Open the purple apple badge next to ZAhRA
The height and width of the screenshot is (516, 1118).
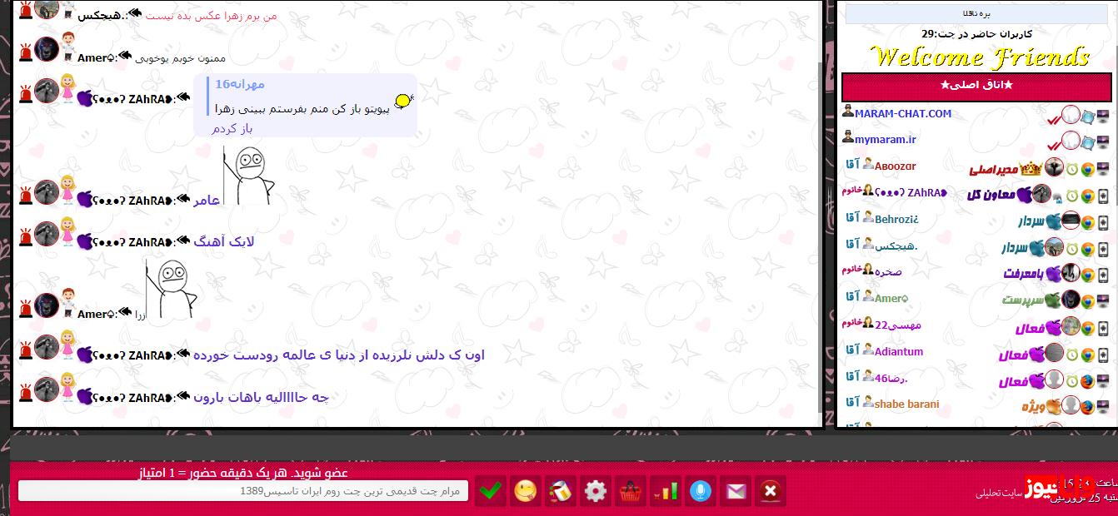click(1024, 193)
